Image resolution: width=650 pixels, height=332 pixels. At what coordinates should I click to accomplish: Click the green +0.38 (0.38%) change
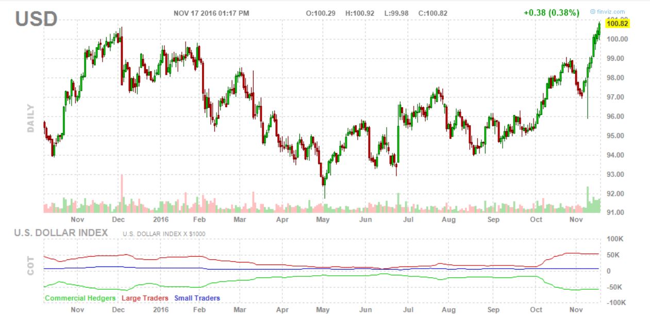[551, 12]
